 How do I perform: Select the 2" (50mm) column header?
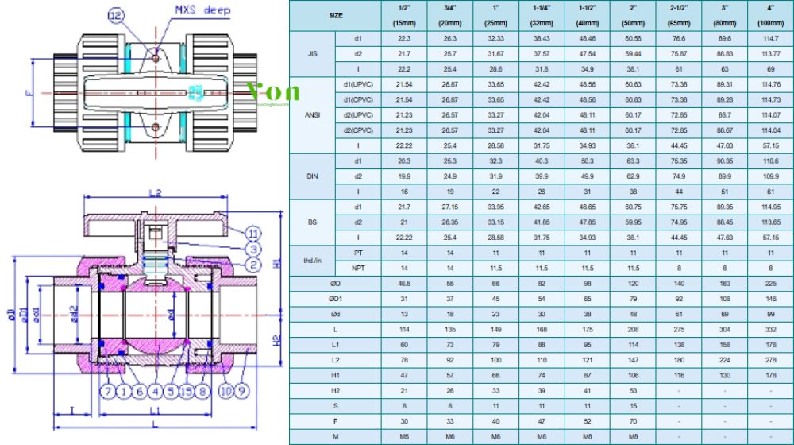(633, 16)
